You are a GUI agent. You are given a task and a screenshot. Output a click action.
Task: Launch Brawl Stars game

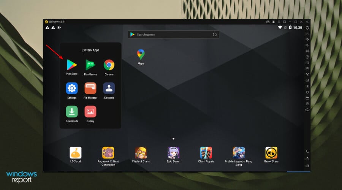point(271,153)
